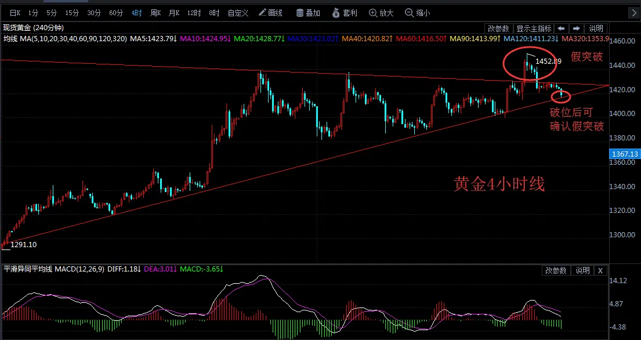Select the 60分 timeframe tab
Image resolution: width=641 pixels, height=340 pixels.
pos(116,13)
